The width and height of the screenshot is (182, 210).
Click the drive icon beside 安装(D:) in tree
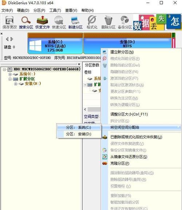(x=21, y=84)
